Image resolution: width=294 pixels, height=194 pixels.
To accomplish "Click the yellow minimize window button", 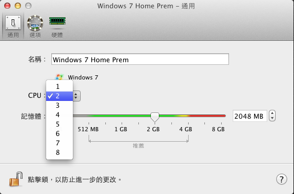I will 18,6.
